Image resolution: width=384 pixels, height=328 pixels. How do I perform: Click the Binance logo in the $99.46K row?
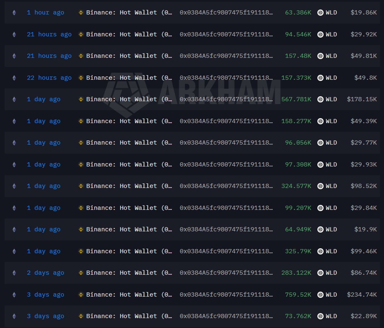81,251
